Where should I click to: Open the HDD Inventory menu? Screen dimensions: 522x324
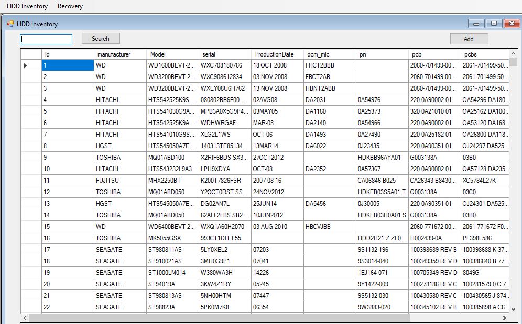click(27, 6)
